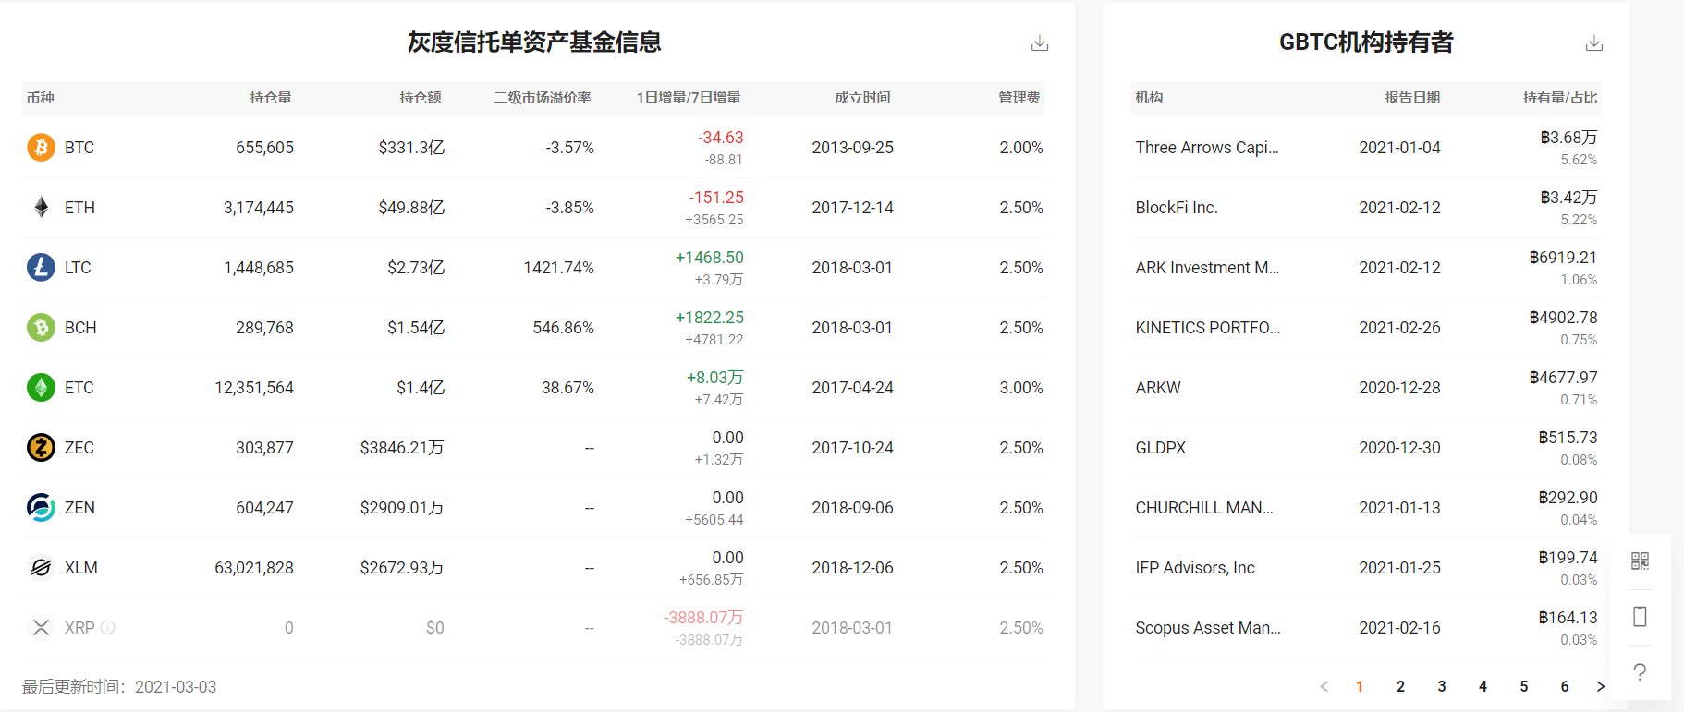Screen dimensions: 1684x712
Task: Open the mobile phone sidebar icon
Action: point(1640,616)
